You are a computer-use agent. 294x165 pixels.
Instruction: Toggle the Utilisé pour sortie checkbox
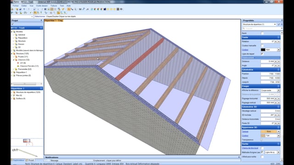(262, 157)
